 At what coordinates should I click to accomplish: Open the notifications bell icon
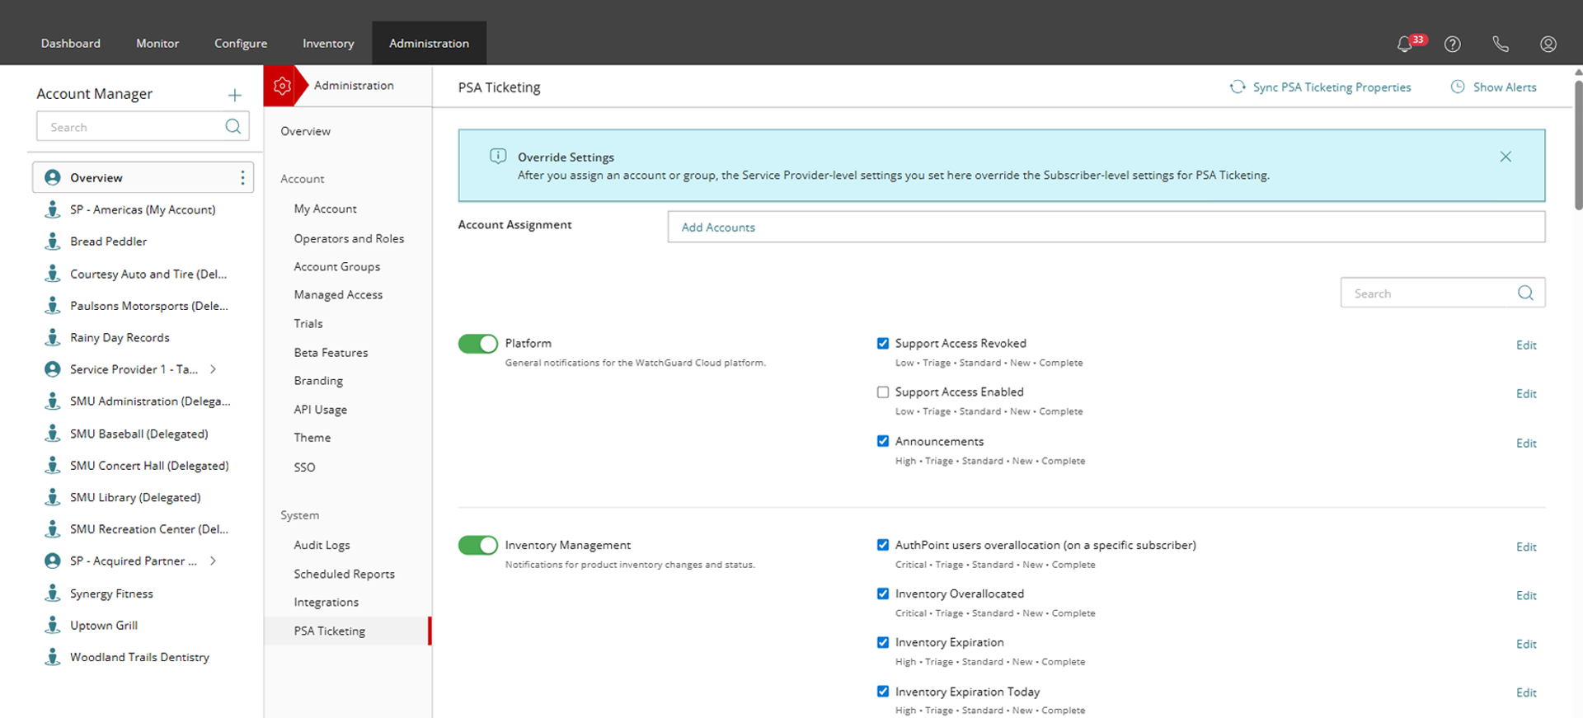(x=1405, y=45)
